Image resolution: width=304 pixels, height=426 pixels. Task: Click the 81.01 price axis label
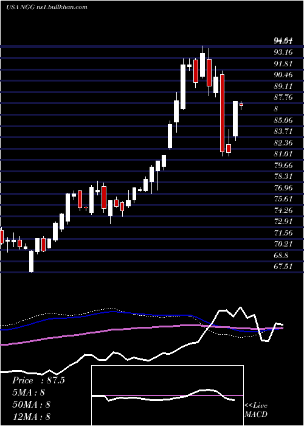(x=283, y=154)
